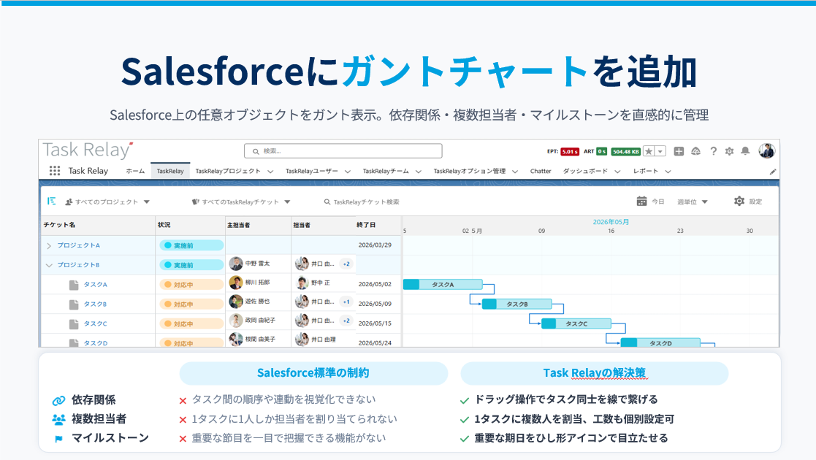This screenshot has height=460, width=816.
Task: Click the タスクC Gantt bar
Action: tap(576, 323)
